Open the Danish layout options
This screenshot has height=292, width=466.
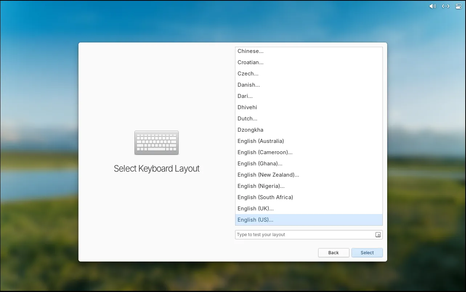coord(249,85)
